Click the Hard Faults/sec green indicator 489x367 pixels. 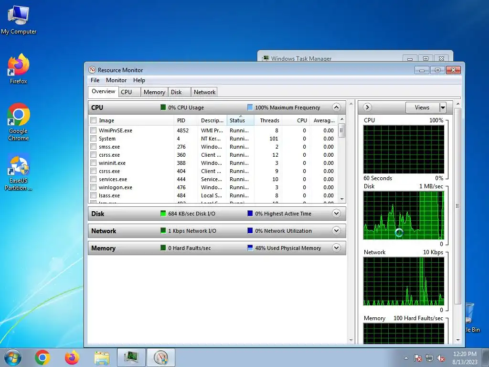[163, 248]
